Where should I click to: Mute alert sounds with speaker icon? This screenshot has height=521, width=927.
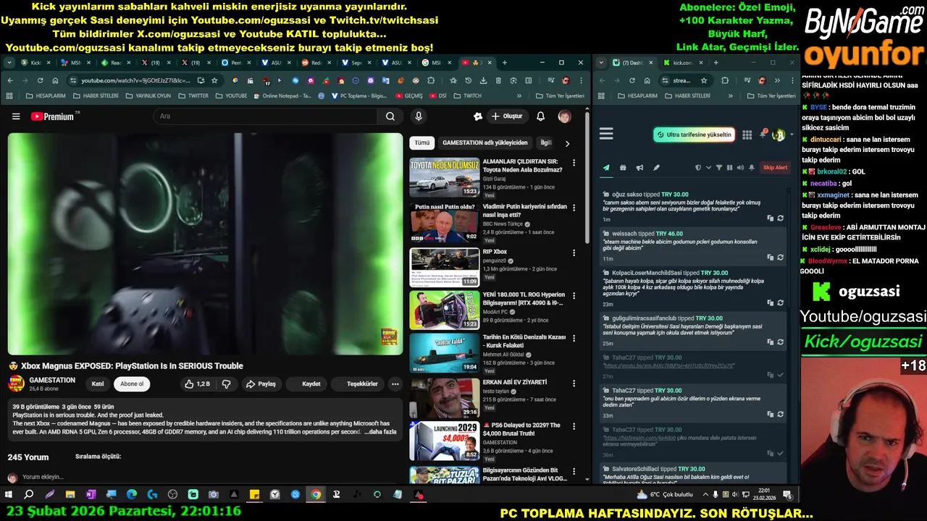739,168
